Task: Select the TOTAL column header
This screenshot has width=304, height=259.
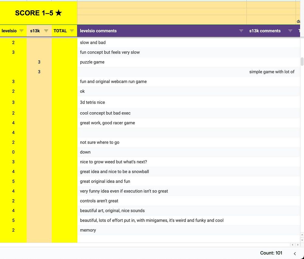Action: (x=64, y=31)
